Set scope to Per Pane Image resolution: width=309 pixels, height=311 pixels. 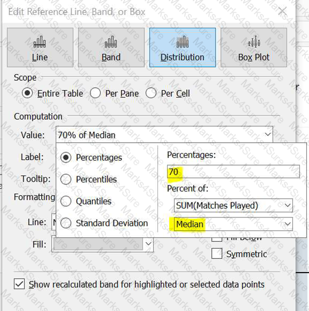pyautogui.click(x=96, y=93)
